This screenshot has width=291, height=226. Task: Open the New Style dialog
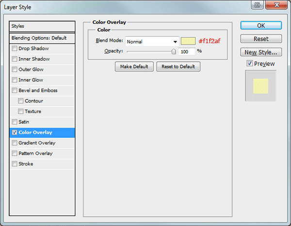tap(261, 52)
